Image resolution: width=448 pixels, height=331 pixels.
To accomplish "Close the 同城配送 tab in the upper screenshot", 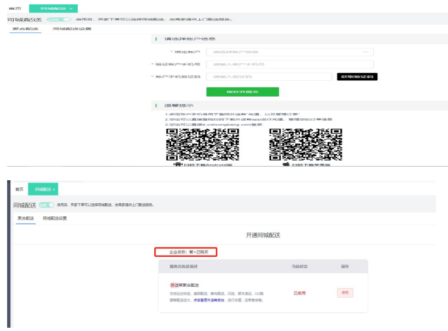I will click(71, 9).
